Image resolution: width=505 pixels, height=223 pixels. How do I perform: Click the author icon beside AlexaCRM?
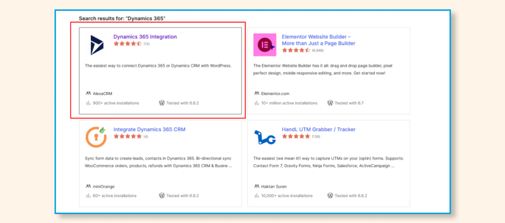pos(88,93)
